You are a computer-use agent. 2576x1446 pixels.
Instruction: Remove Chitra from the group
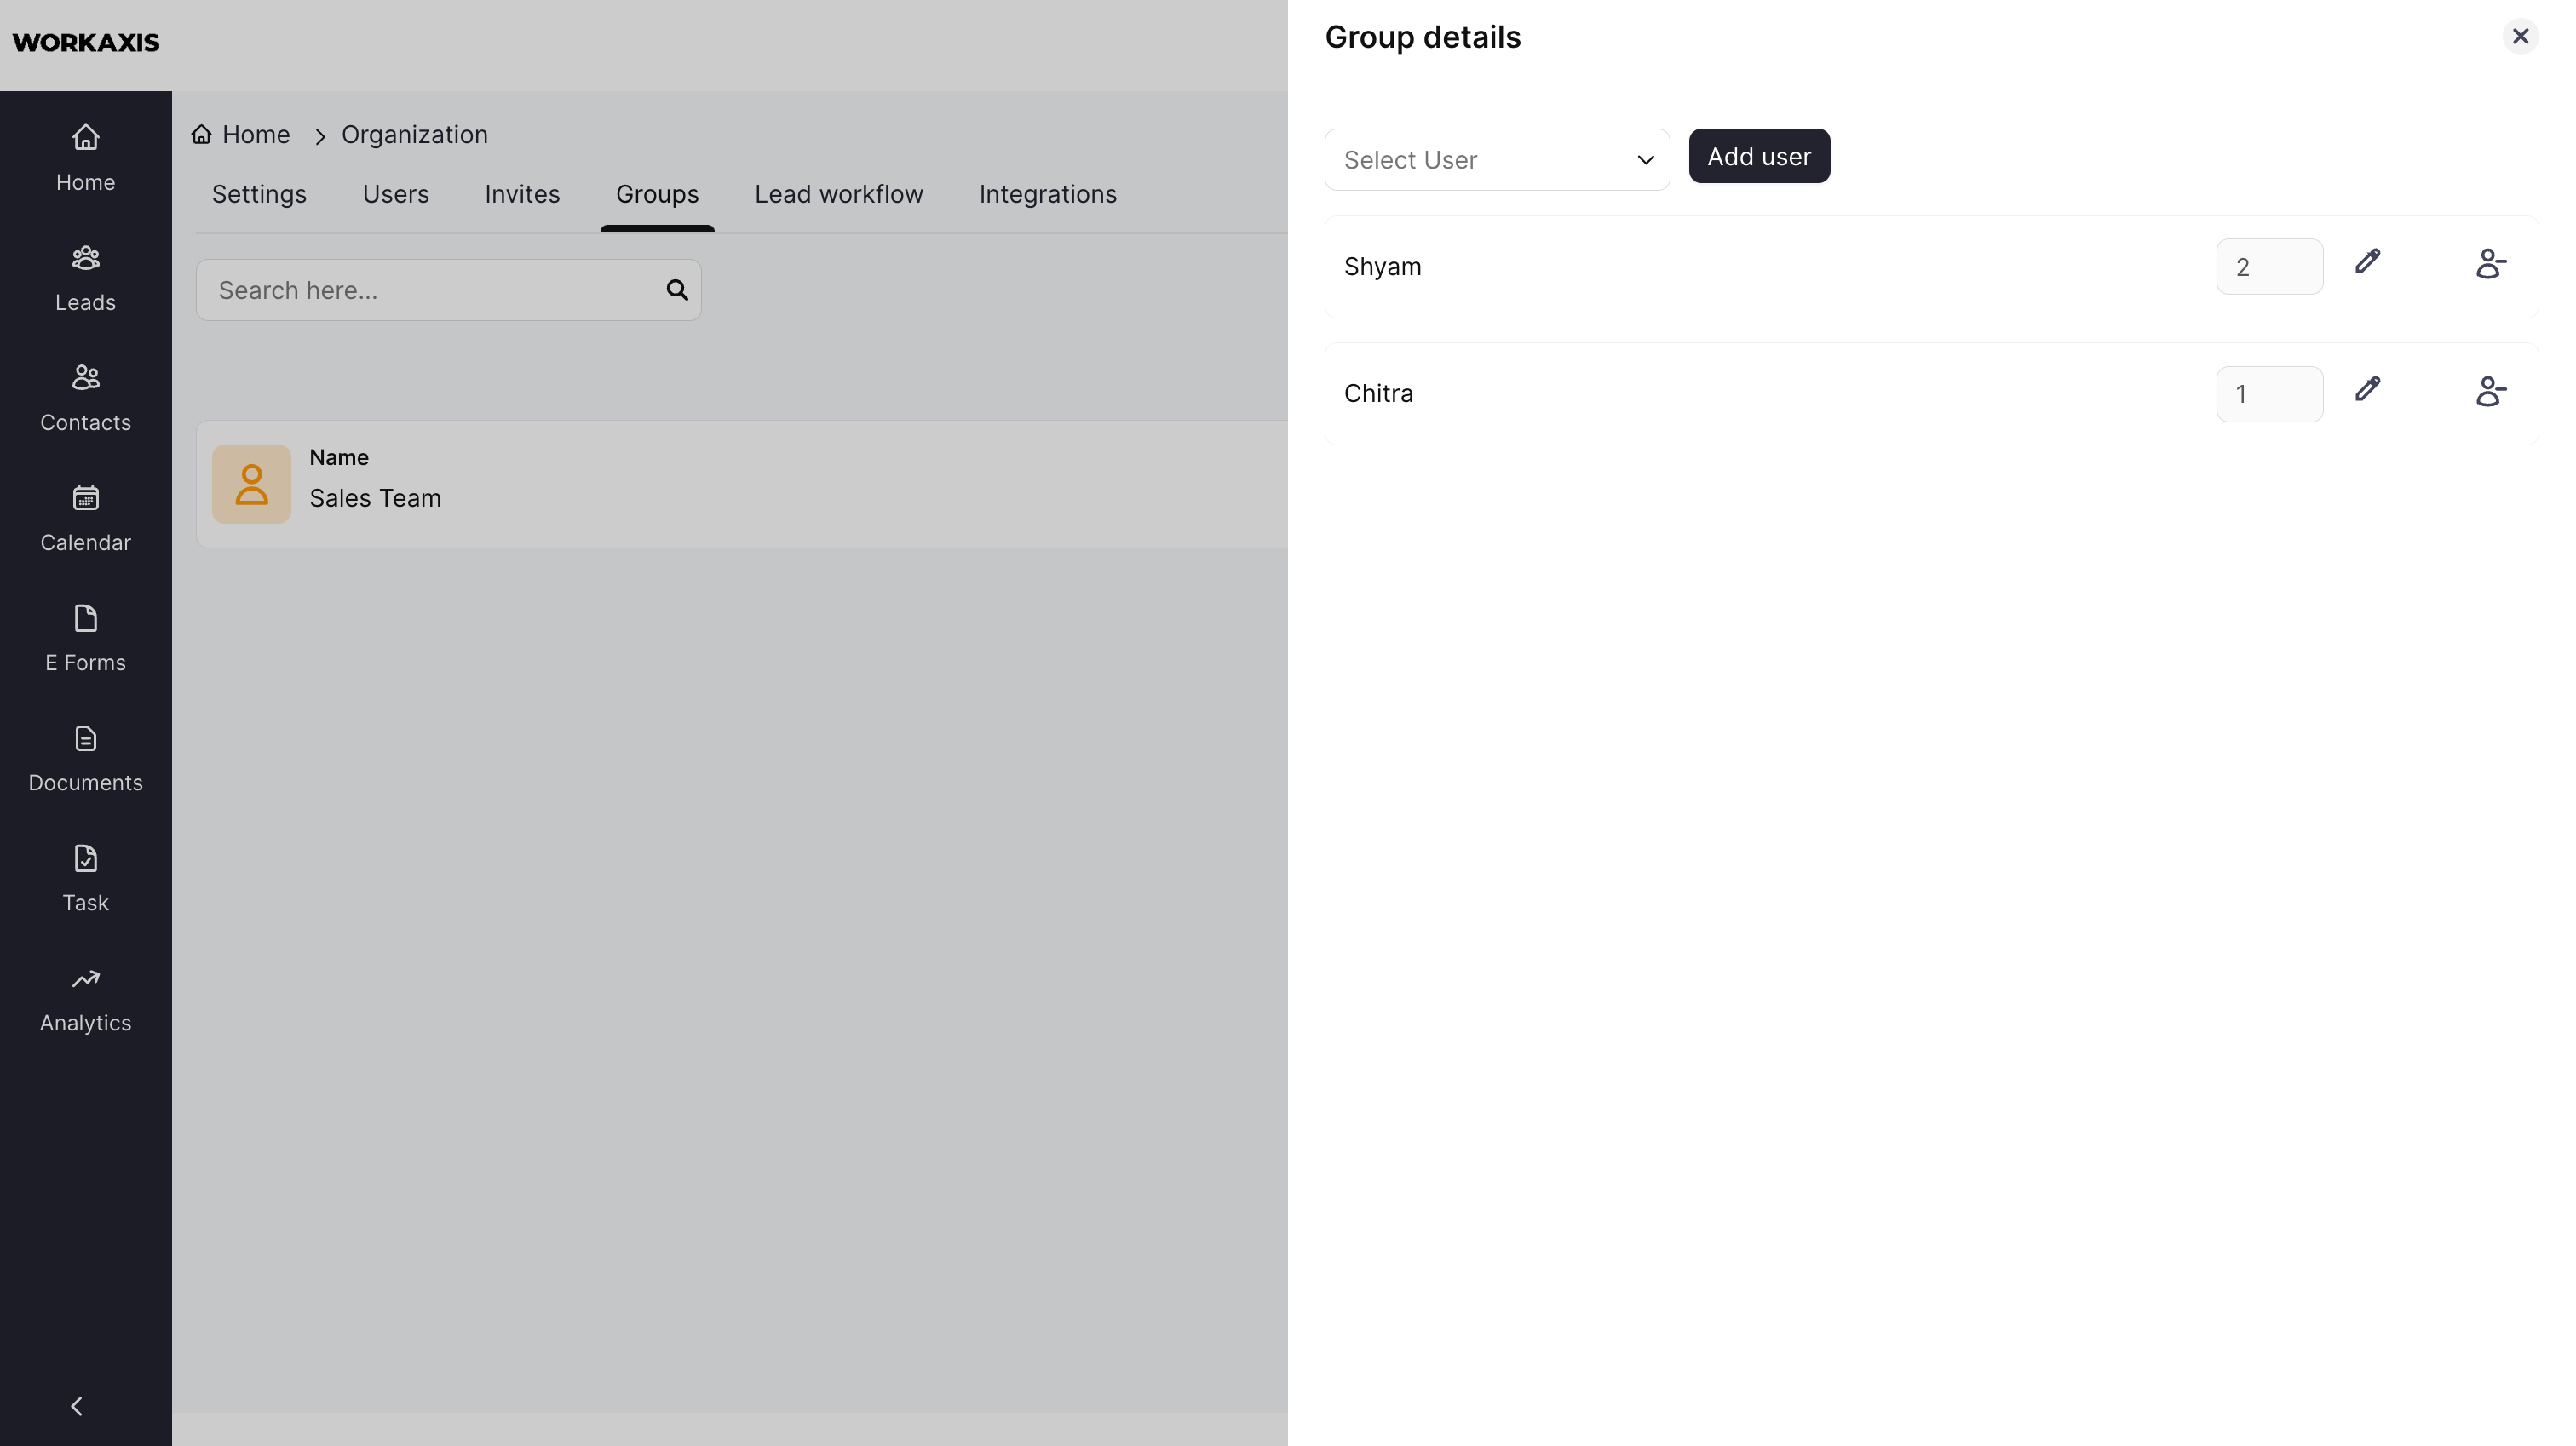(2490, 391)
